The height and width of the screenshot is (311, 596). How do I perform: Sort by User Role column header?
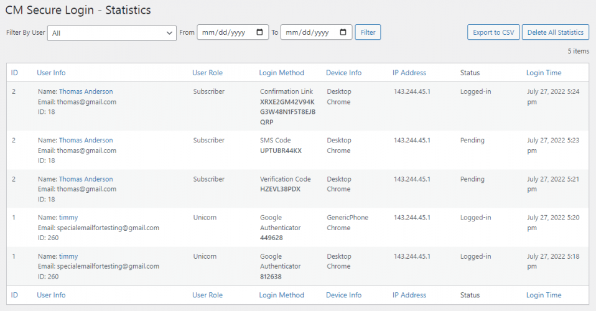[x=207, y=73]
